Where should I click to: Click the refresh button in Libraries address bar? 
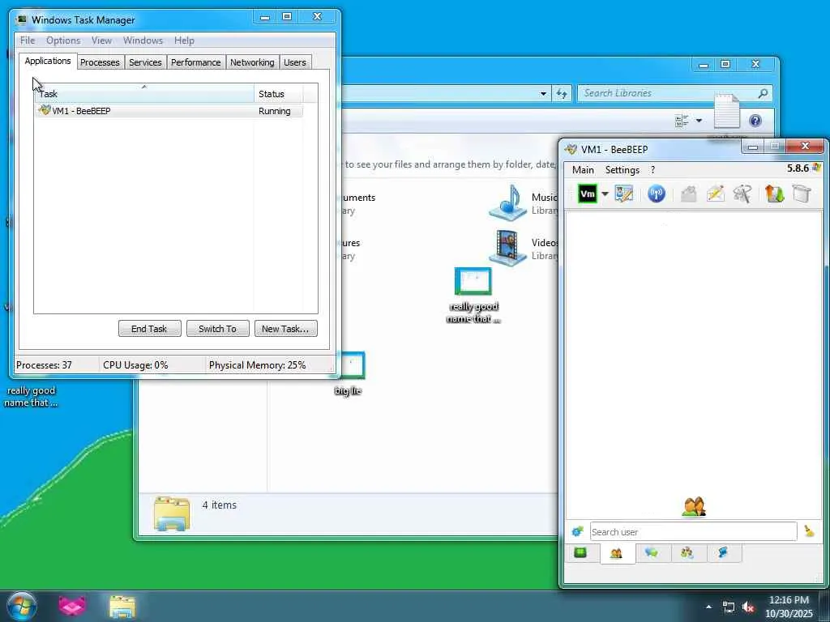point(561,94)
